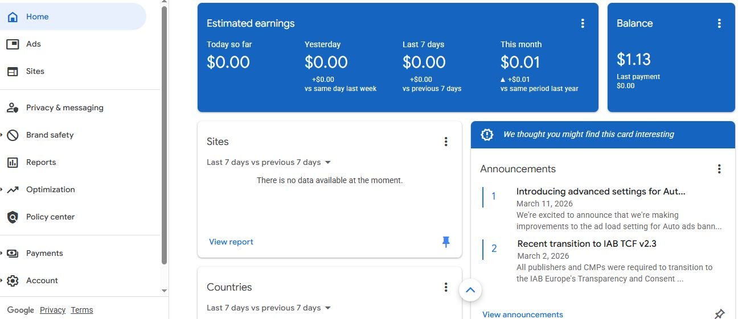
Task: Click the round scroll-up arrow button
Action: 470,290
